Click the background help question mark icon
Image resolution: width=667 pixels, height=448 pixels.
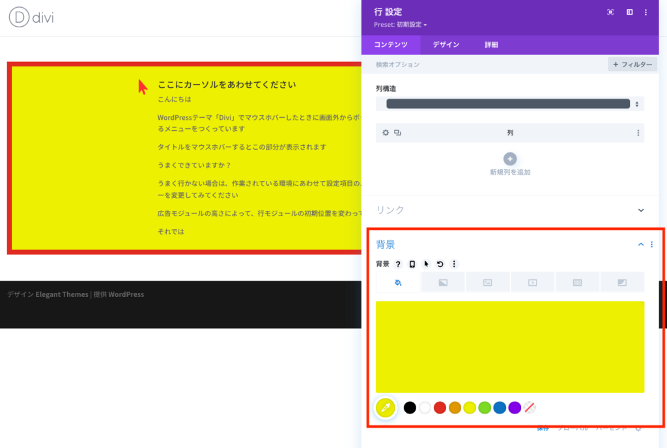tap(398, 264)
